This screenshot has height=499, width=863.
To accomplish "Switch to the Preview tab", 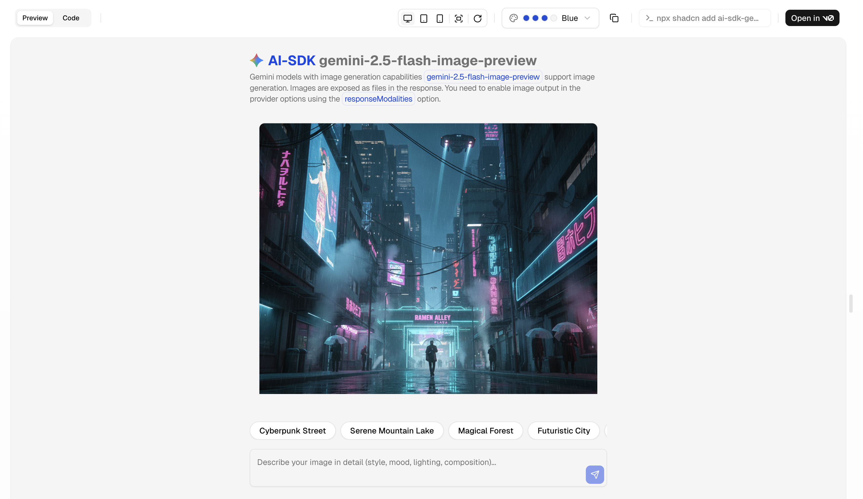I will [x=35, y=18].
